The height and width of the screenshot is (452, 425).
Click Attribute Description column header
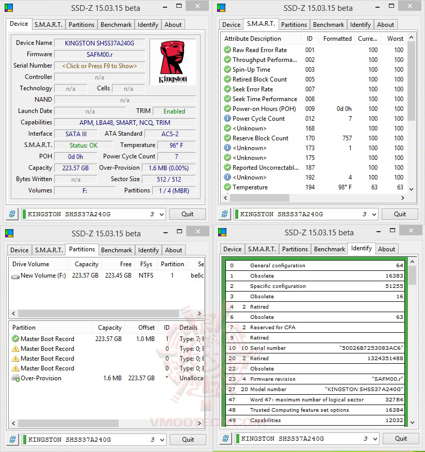coord(261,39)
